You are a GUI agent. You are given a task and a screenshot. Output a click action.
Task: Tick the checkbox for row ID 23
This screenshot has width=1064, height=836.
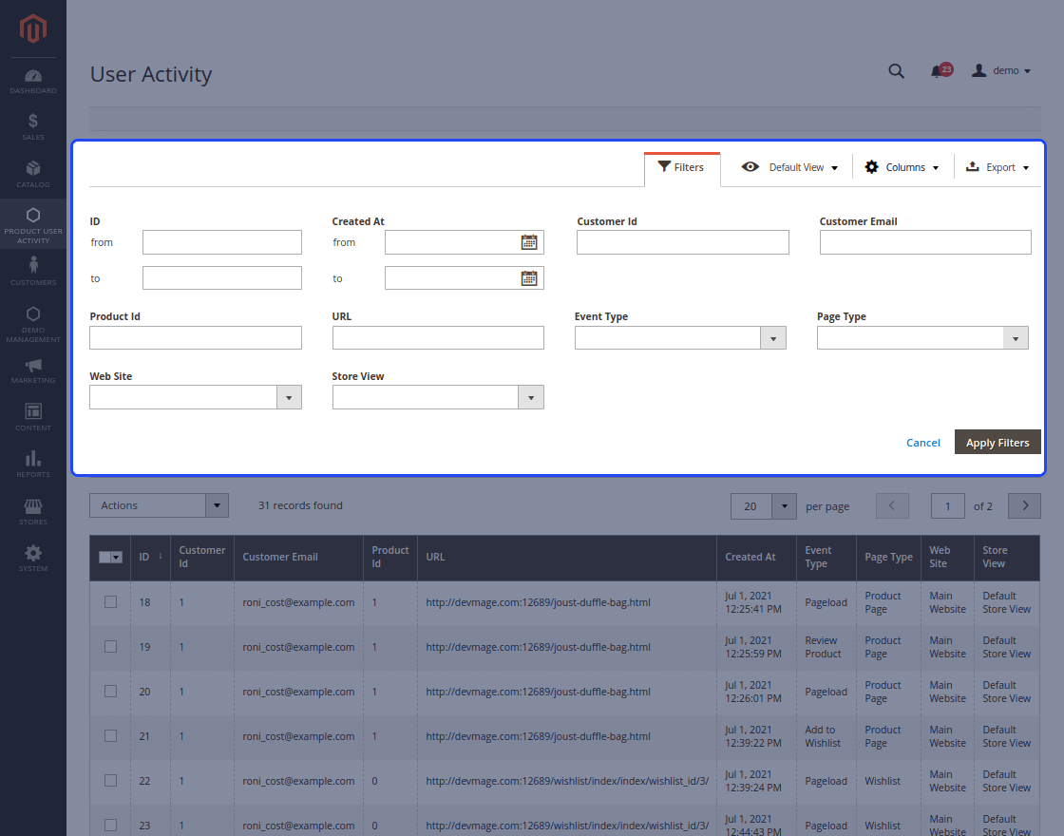(x=110, y=826)
